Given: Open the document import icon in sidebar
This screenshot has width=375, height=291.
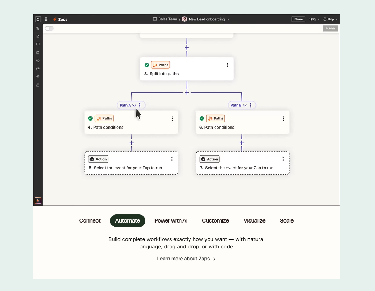Looking at the screenshot, I should [38, 36].
